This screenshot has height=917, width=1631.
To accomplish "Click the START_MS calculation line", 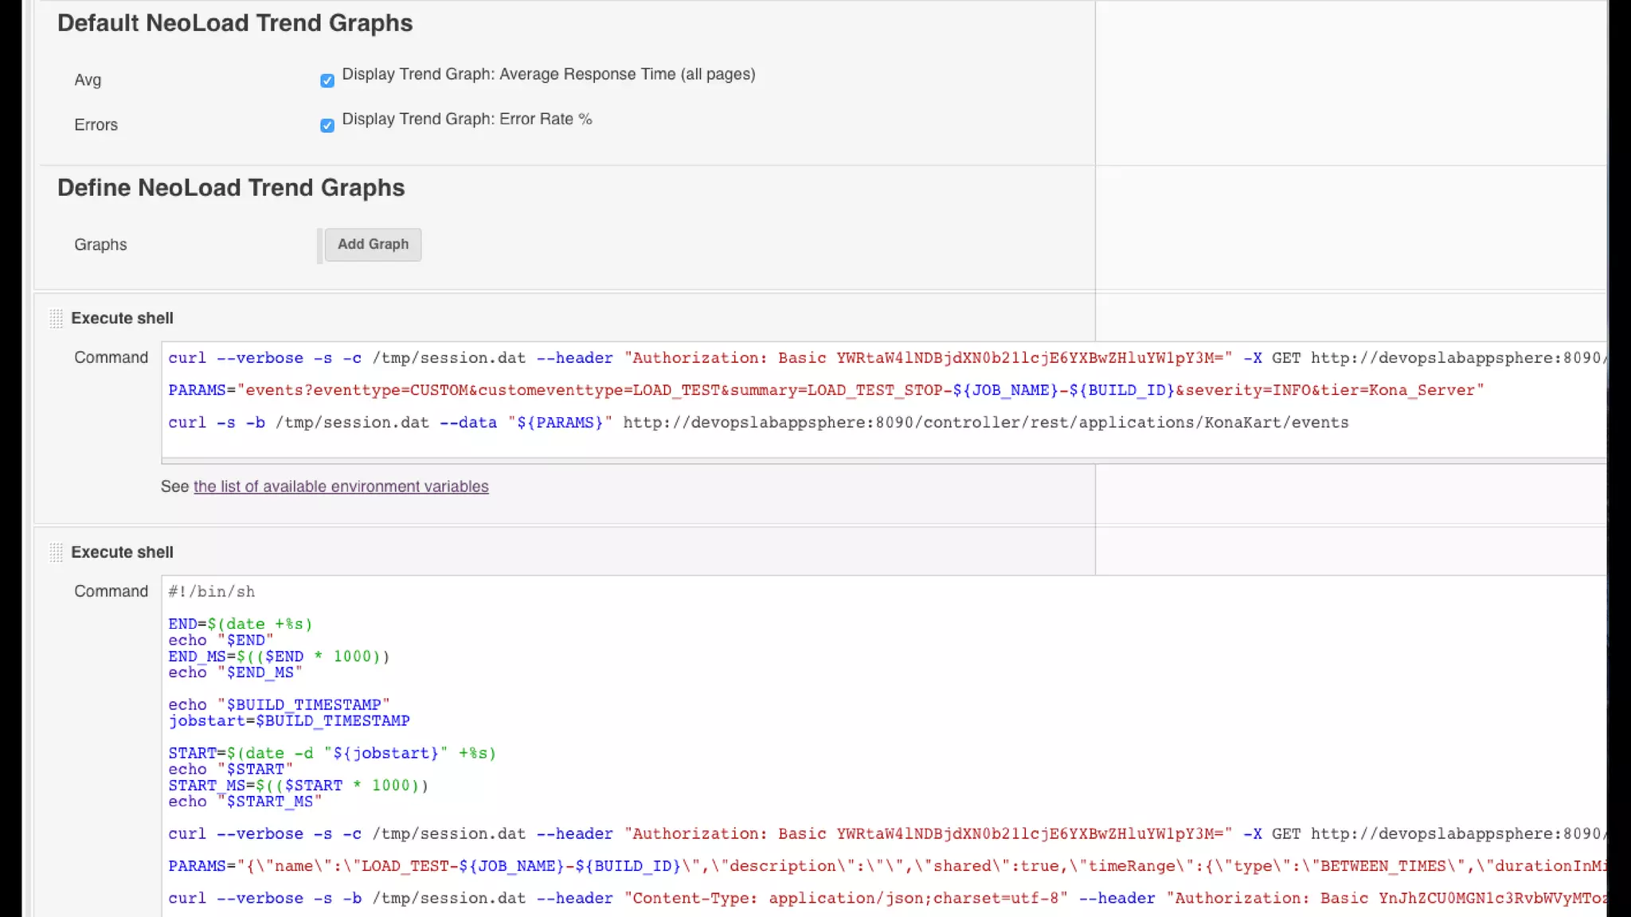I will click(x=298, y=786).
